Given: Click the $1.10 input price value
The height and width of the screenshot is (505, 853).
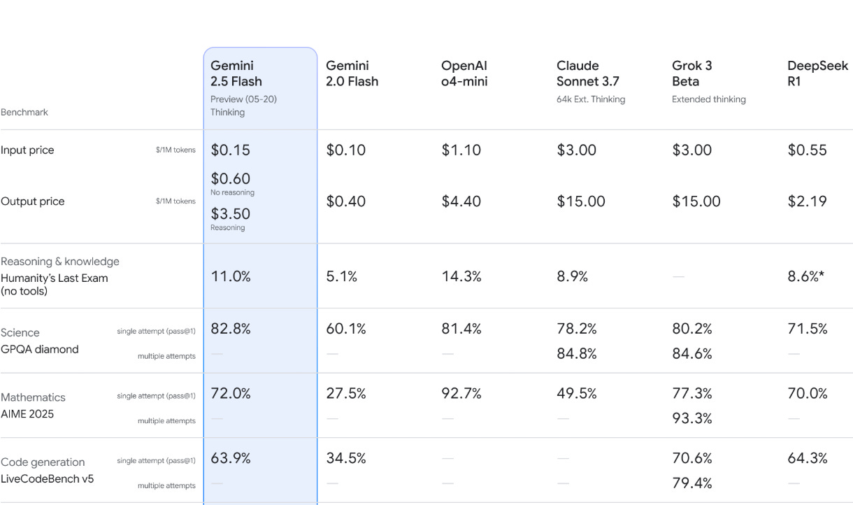Looking at the screenshot, I should (461, 150).
